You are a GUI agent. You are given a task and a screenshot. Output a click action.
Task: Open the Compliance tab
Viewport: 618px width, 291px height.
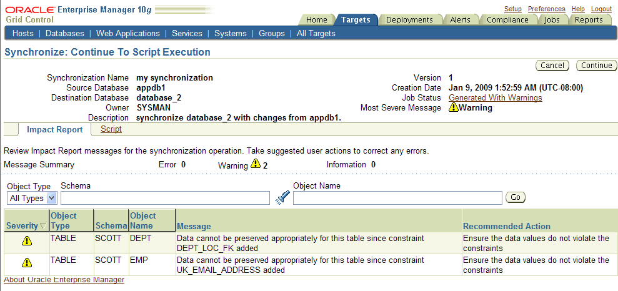pyautogui.click(x=507, y=20)
